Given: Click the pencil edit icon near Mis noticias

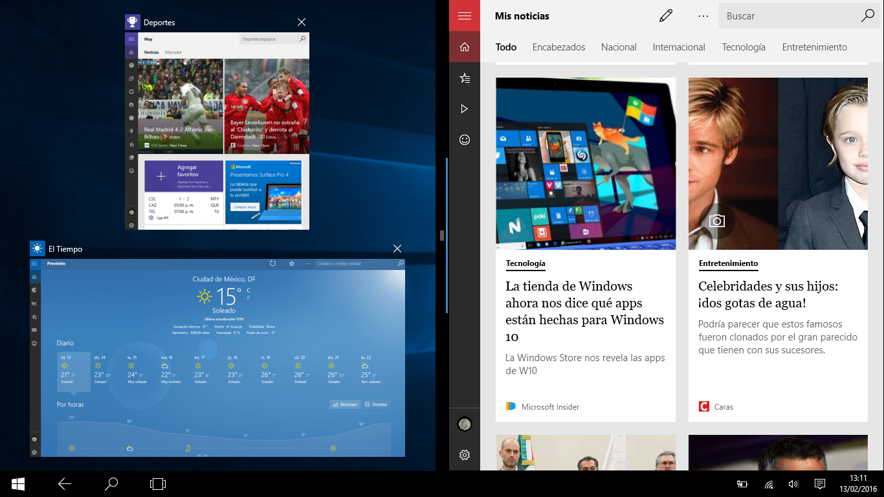Looking at the screenshot, I should click(666, 16).
